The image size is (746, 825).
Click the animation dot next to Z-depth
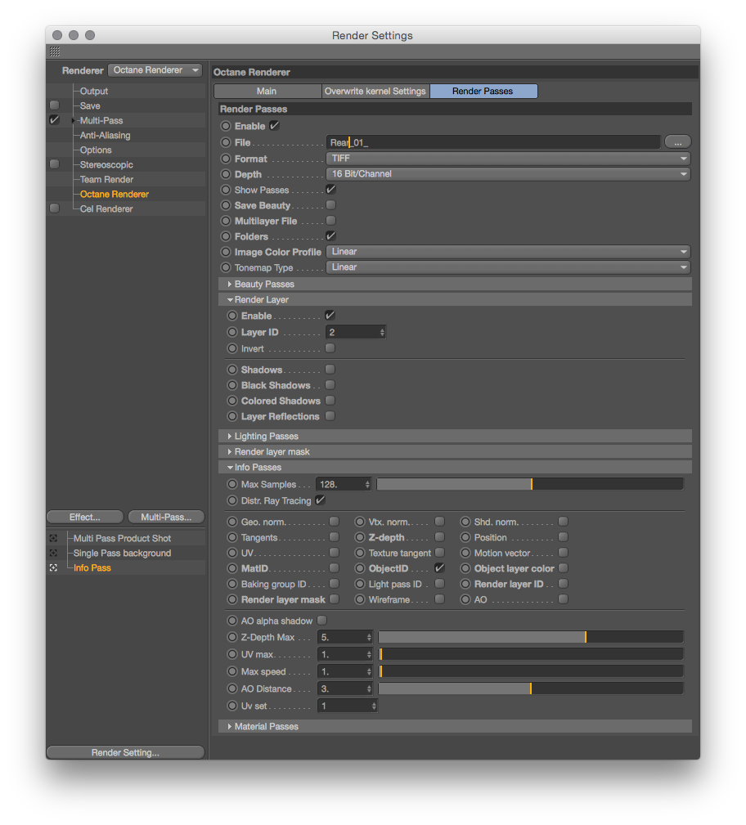[360, 537]
